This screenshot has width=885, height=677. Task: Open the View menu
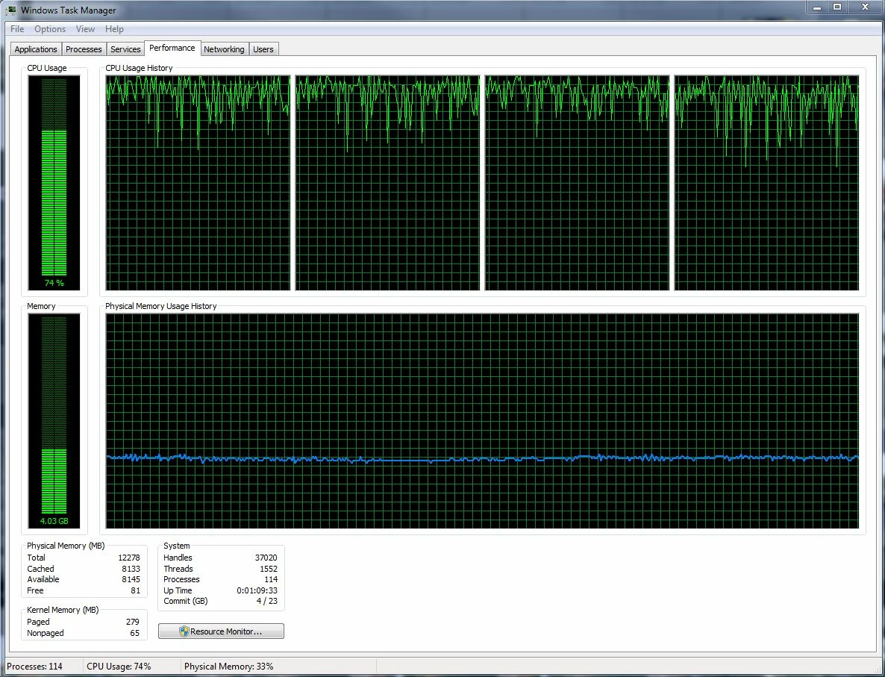click(x=85, y=29)
